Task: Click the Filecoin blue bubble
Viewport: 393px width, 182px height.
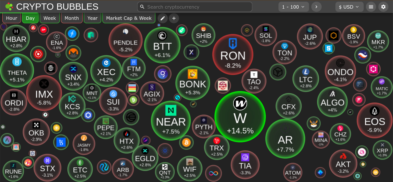Action: click(72, 34)
